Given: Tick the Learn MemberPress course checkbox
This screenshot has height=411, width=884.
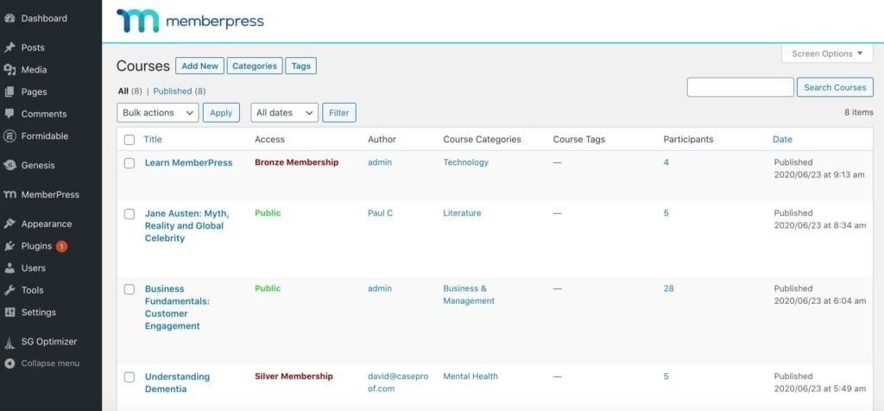Looking at the screenshot, I should click(x=129, y=163).
